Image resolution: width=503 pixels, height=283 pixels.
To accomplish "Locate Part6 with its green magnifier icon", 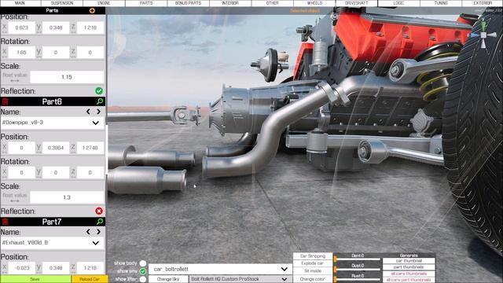I will [x=100, y=101].
